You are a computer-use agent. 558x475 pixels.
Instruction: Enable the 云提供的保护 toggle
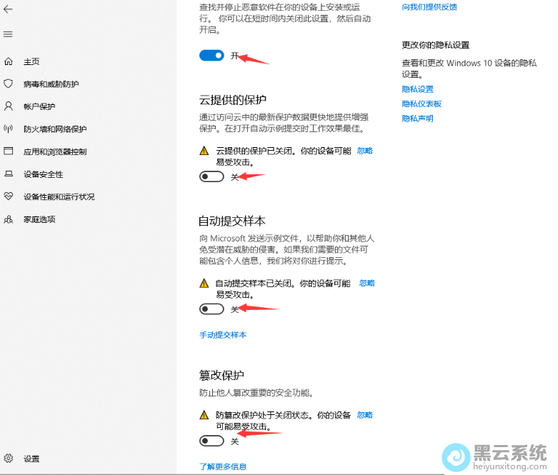click(x=211, y=176)
